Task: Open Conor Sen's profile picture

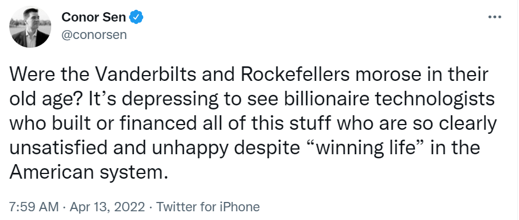Action: 30,27
